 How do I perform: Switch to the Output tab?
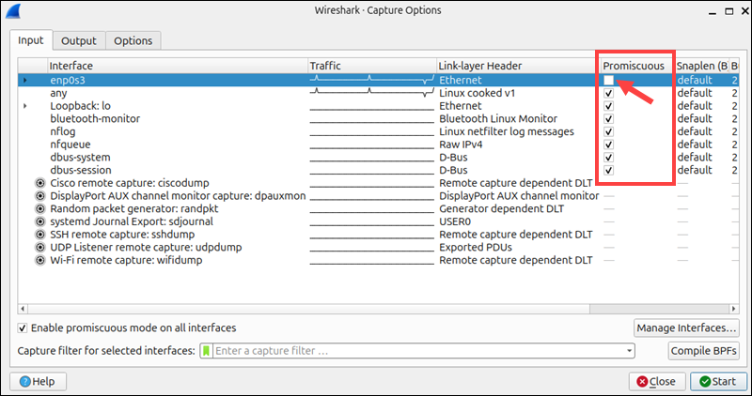point(79,40)
